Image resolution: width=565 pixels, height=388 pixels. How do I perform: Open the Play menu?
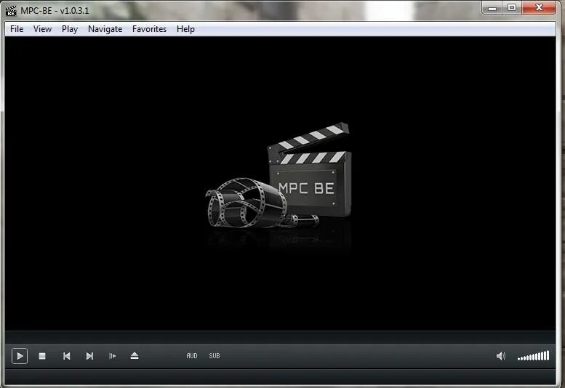coord(70,29)
